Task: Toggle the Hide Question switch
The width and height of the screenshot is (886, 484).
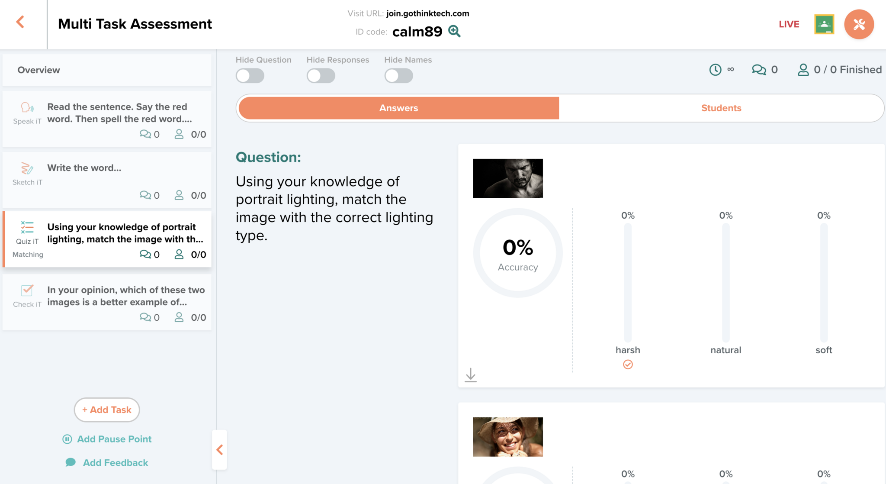Action: click(x=250, y=76)
